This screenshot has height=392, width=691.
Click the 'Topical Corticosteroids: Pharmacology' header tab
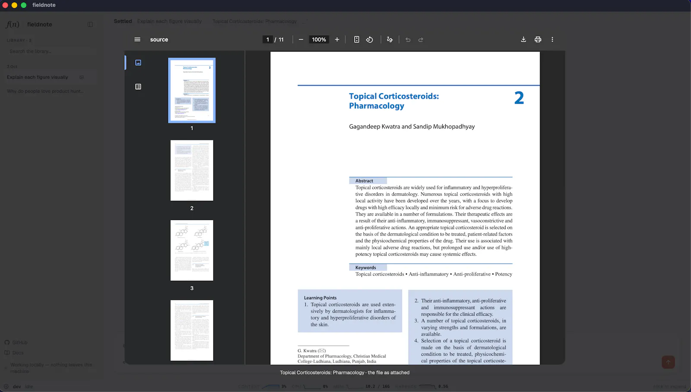[x=255, y=22]
